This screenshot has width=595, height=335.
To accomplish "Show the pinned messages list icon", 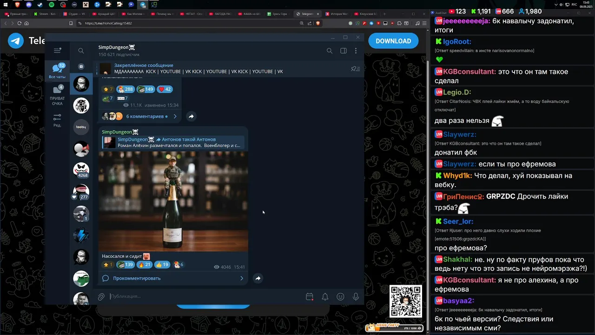I will click(x=356, y=69).
